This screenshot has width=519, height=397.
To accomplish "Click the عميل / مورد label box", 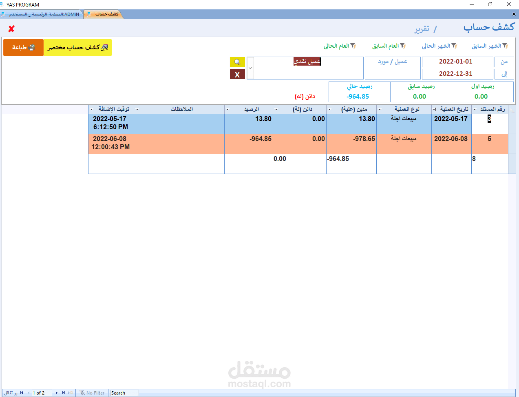I will 393,68.
